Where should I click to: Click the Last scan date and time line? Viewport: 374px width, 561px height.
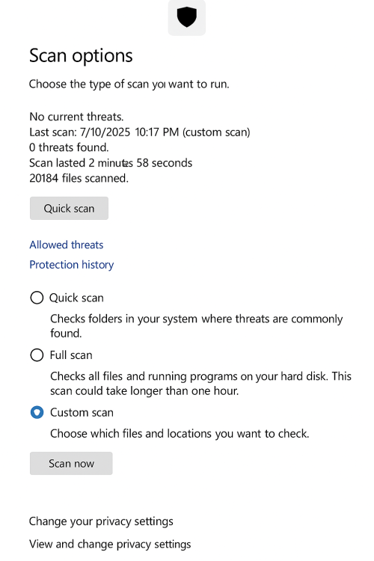pos(140,132)
